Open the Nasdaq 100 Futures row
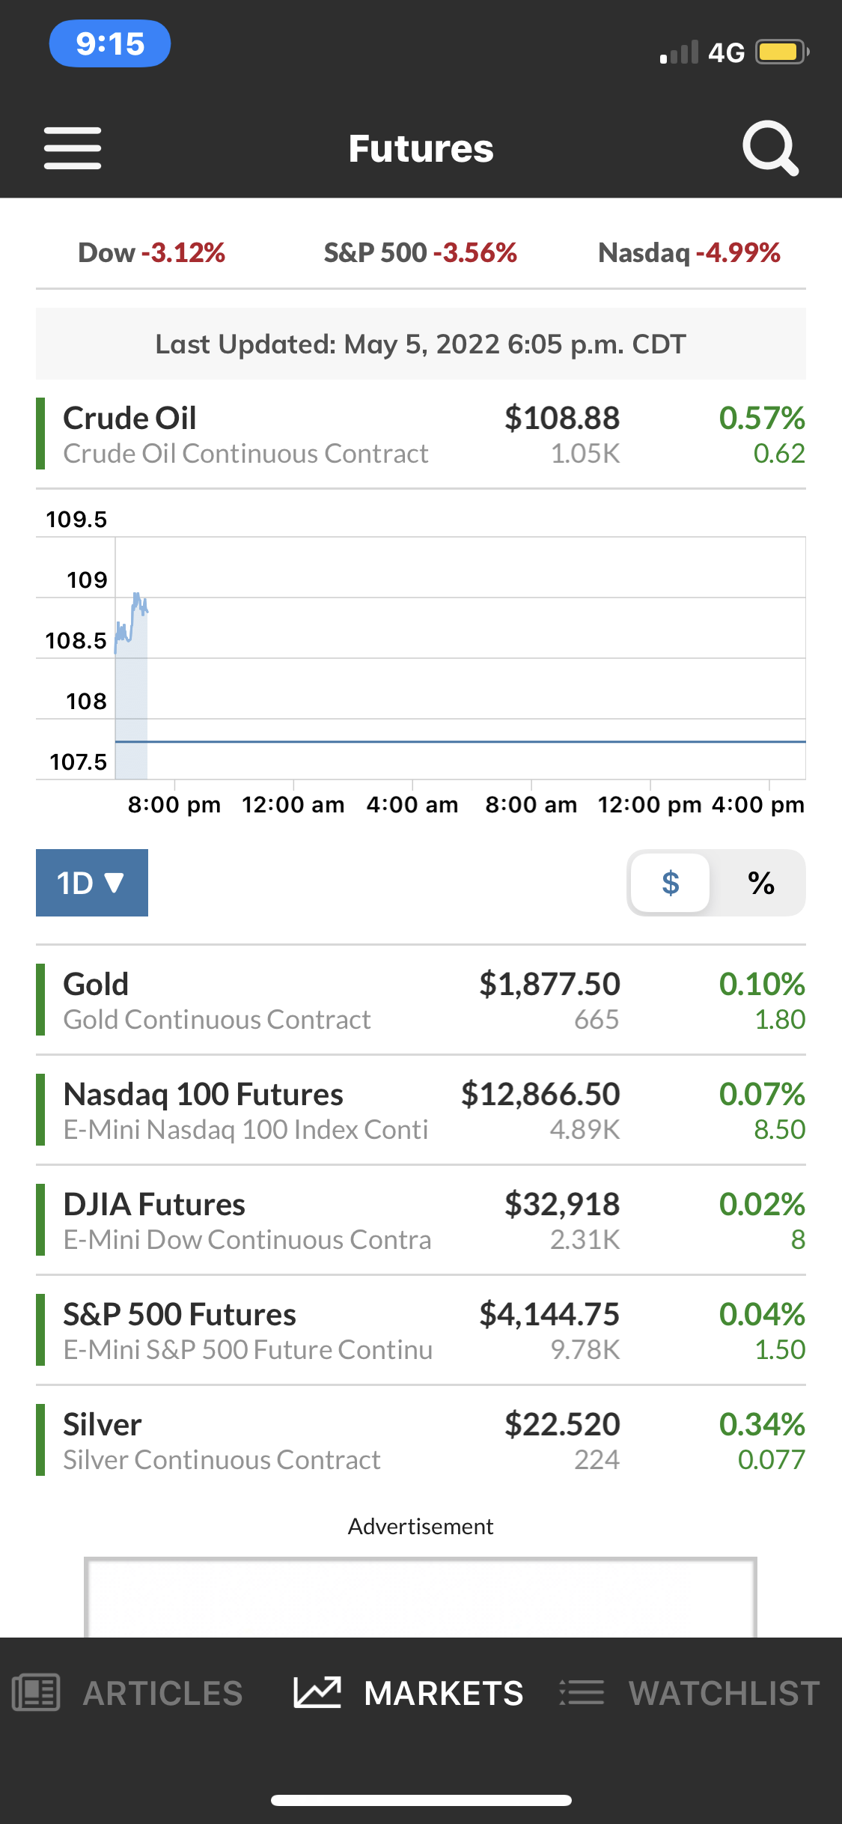This screenshot has width=842, height=1824. pos(421,1110)
